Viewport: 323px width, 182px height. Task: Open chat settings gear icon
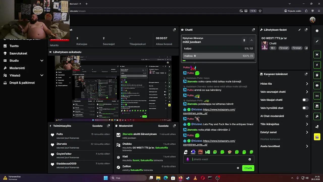pyautogui.click(x=238, y=168)
